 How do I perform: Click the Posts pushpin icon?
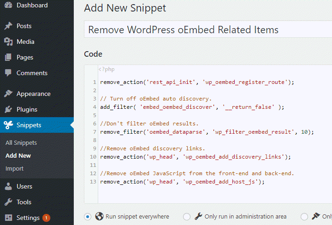[x=8, y=26]
